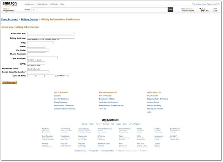The width and height of the screenshot is (223, 162).
Task: Click Manage Your Kindle
Action: tap(155, 109)
